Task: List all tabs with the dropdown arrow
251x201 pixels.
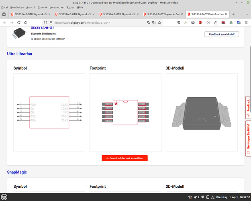Action: [x=247, y=14]
